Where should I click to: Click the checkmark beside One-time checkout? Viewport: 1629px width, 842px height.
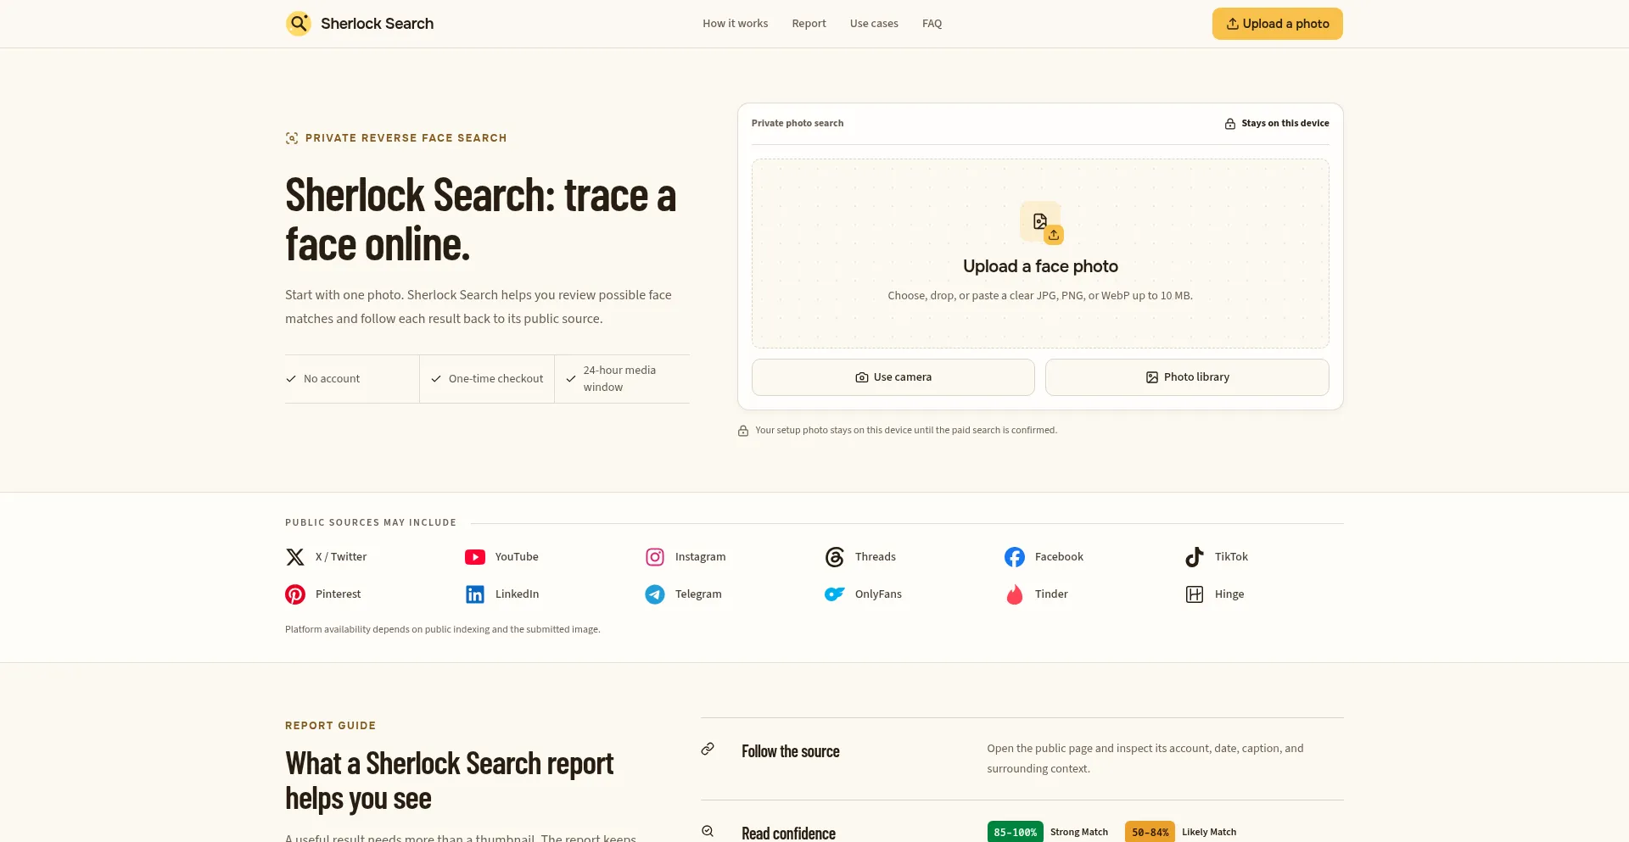coord(436,379)
